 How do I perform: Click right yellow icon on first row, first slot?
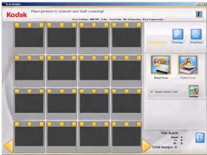click(x=42, y=25)
